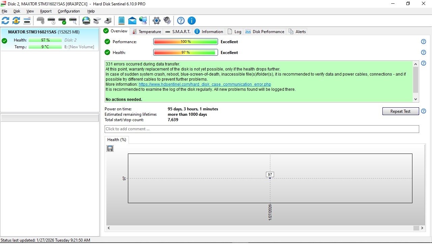The width and height of the screenshot is (432, 245).
Task: Click help icon beside Performance bar
Action: click(424, 42)
